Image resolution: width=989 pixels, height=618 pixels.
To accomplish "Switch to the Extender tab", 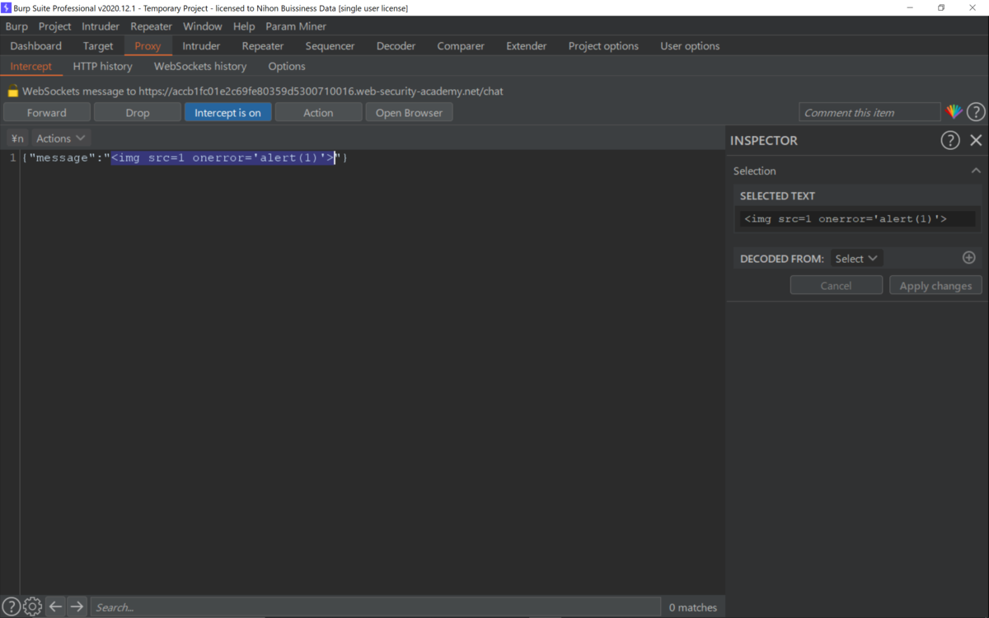I will (527, 46).
